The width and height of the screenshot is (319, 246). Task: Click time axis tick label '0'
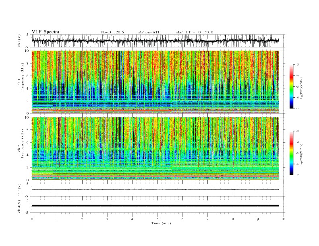pyautogui.click(x=32, y=219)
